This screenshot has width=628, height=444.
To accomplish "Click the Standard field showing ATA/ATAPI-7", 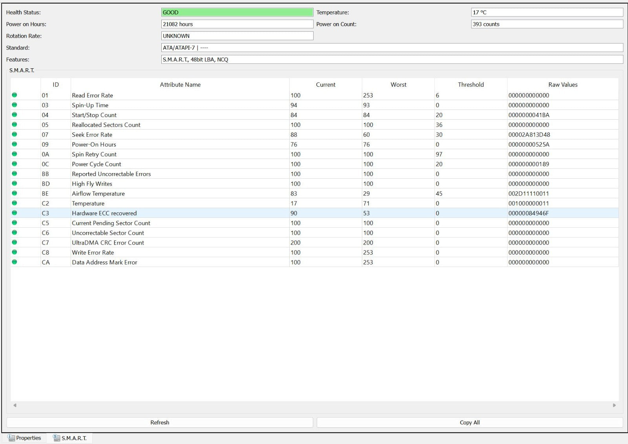I will 392,48.
